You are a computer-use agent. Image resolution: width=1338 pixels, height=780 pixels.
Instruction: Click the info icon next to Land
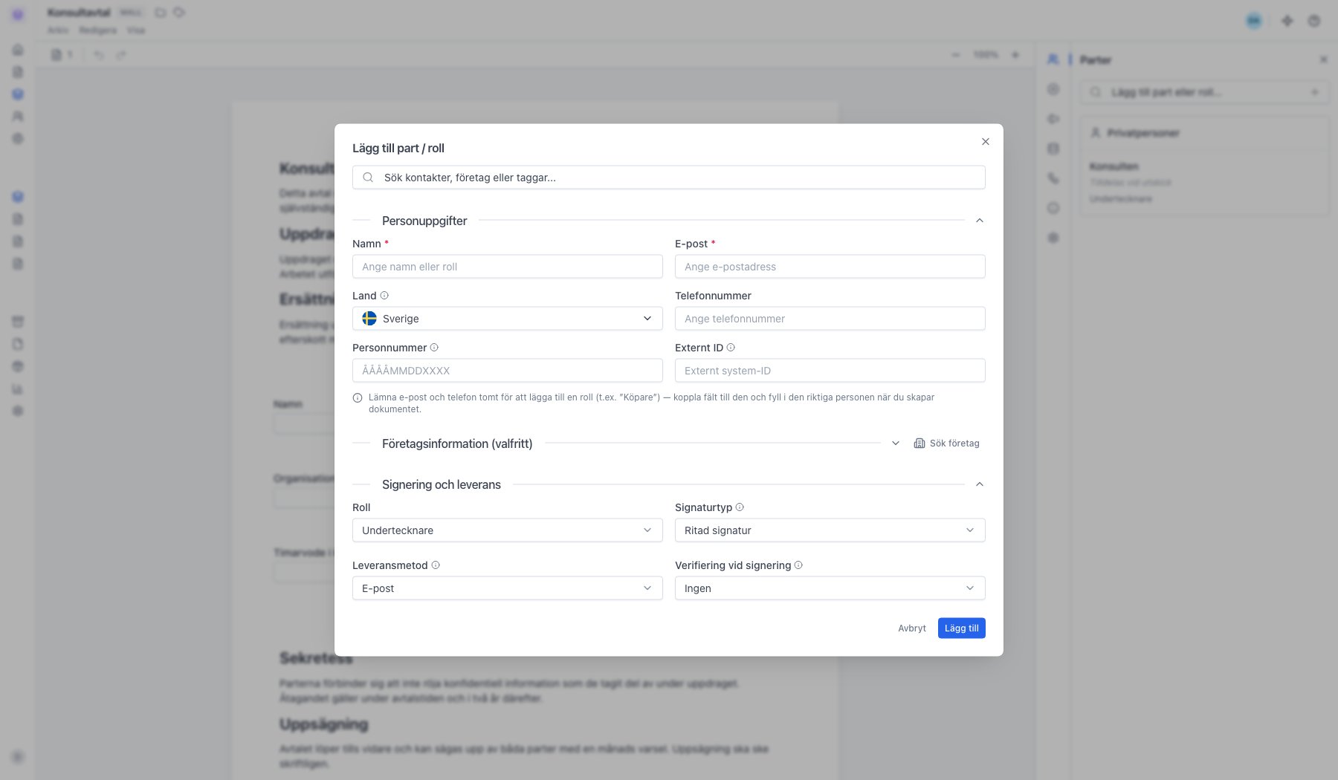384,296
